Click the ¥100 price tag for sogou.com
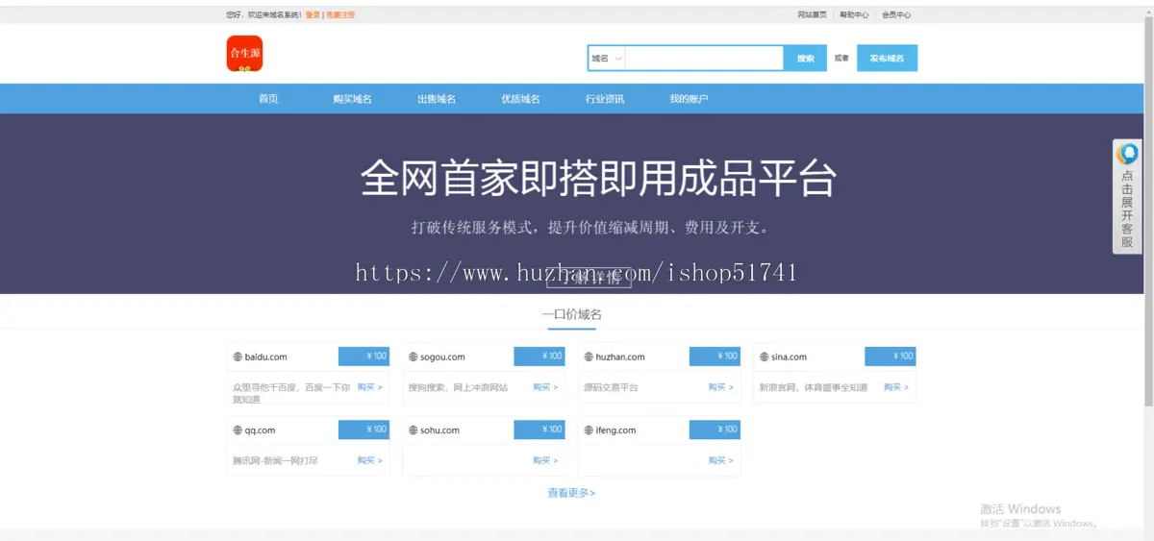This screenshot has width=1154, height=541. coord(539,357)
